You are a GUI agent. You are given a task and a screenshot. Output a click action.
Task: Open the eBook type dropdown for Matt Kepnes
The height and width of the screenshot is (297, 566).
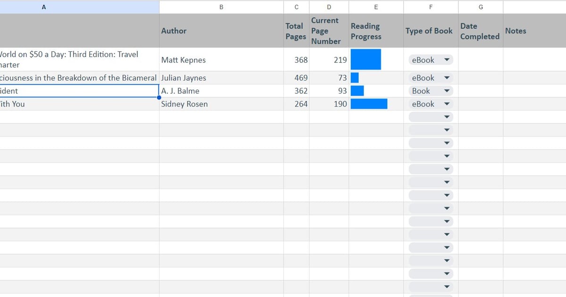pos(430,60)
